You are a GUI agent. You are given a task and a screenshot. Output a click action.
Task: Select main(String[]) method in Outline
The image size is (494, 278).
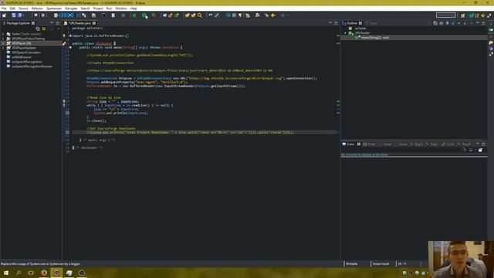[374, 38]
